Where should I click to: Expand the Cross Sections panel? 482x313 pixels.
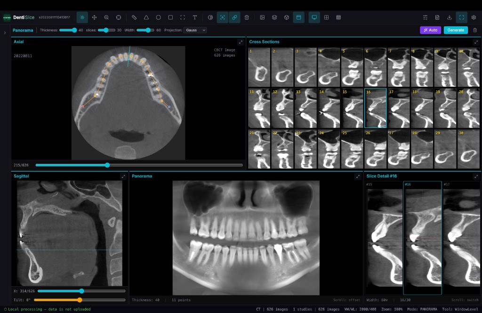coord(476,42)
